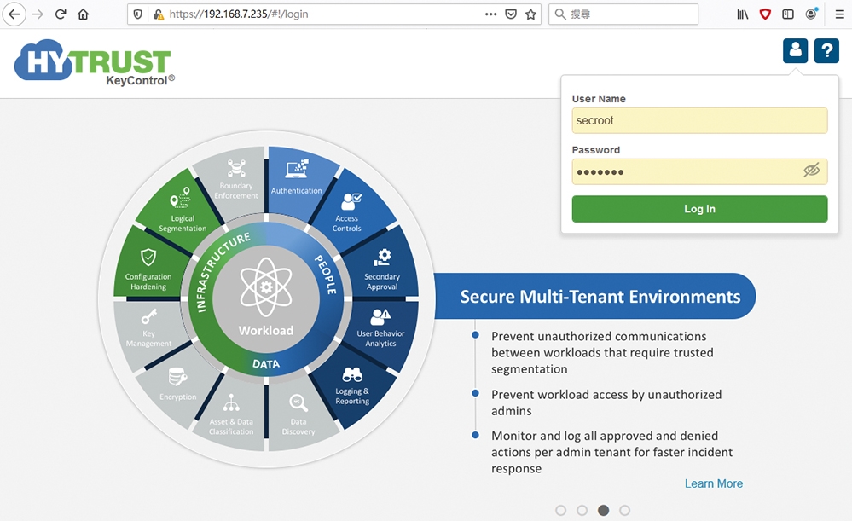Open the browser Library icon
Screen dimensions: 852x521
click(x=742, y=14)
